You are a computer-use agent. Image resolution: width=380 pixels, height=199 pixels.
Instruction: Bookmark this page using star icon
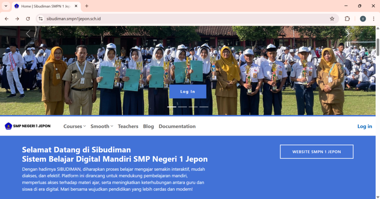point(332,19)
